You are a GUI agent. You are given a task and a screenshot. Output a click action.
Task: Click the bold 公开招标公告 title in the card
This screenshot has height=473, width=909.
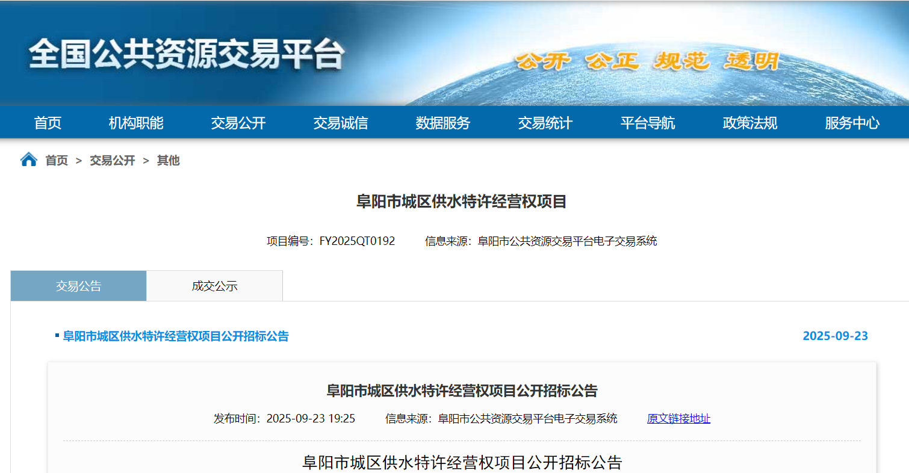[x=462, y=391]
